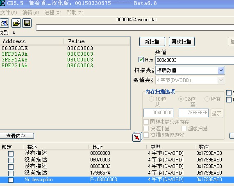Click the red arrow add-address icon
The image size is (234, 186).
point(137,137)
